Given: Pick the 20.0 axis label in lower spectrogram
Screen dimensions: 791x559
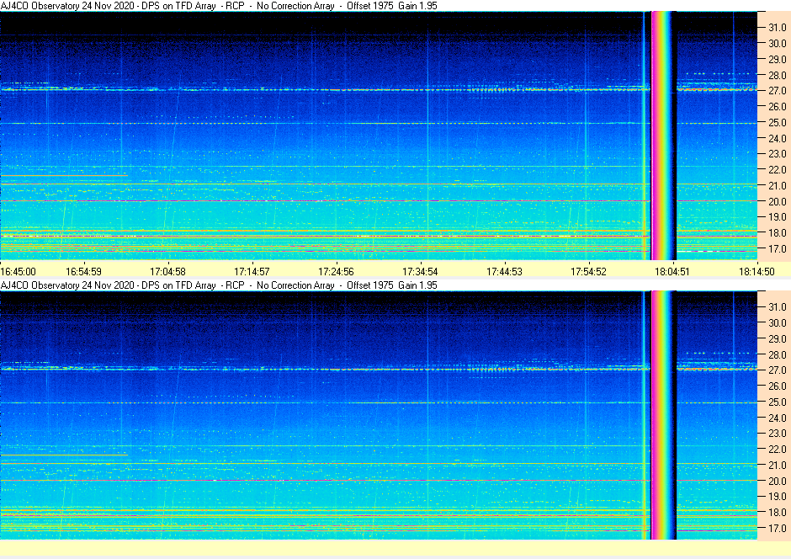Looking at the screenshot, I should point(778,481).
